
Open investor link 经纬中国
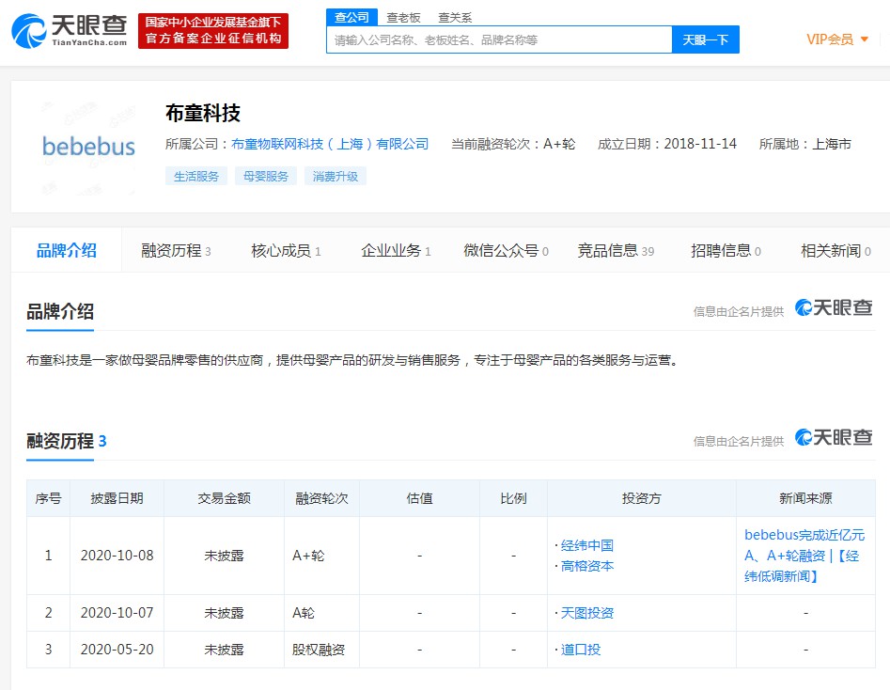click(x=586, y=546)
